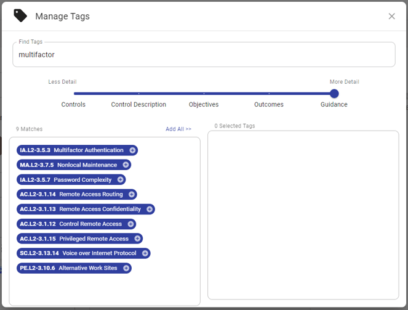Add the Multifactor Authentication tag via plus icon
408x310 pixels.
click(x=132, y=150)
